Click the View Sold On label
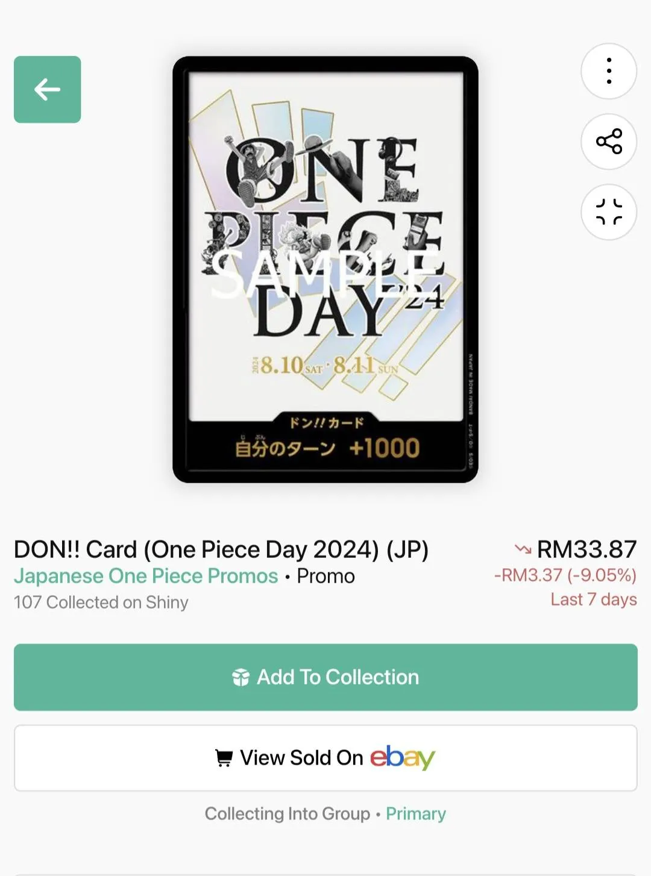The image size is (651, 876). tap(301, 758)
